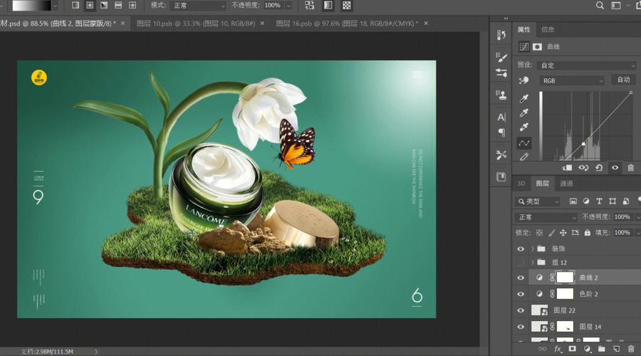
Task: Toggle filter for pixel layers
Action: click(x=573, y=201)
